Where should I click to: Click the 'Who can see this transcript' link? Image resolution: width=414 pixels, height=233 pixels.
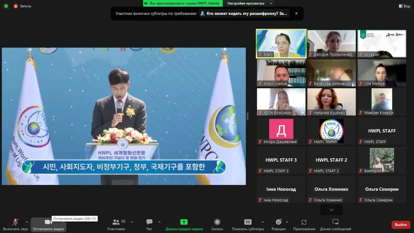point(244,14)
